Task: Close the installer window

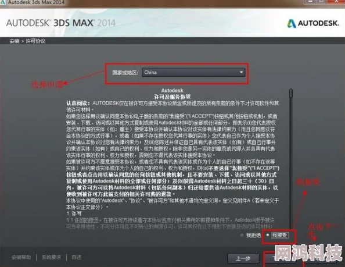Action: (336, 2)
